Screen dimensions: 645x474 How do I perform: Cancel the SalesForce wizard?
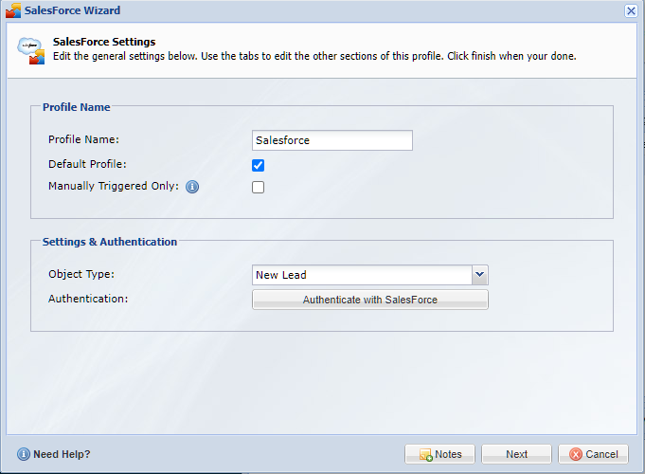(x=593, y=454)
